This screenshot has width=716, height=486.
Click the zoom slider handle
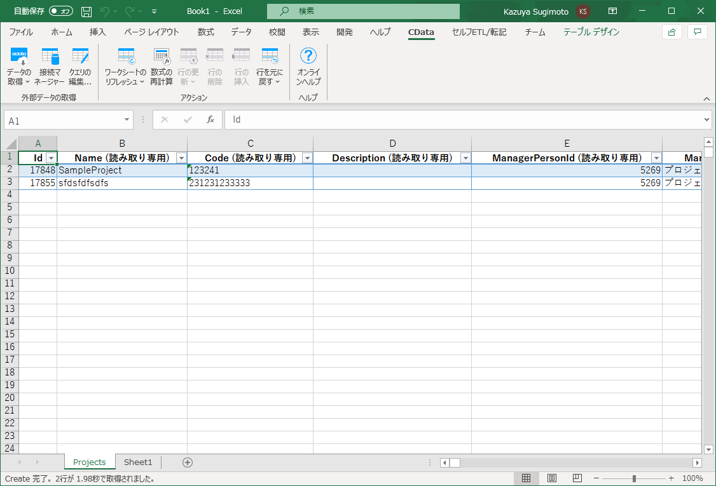tap(634, 478)
